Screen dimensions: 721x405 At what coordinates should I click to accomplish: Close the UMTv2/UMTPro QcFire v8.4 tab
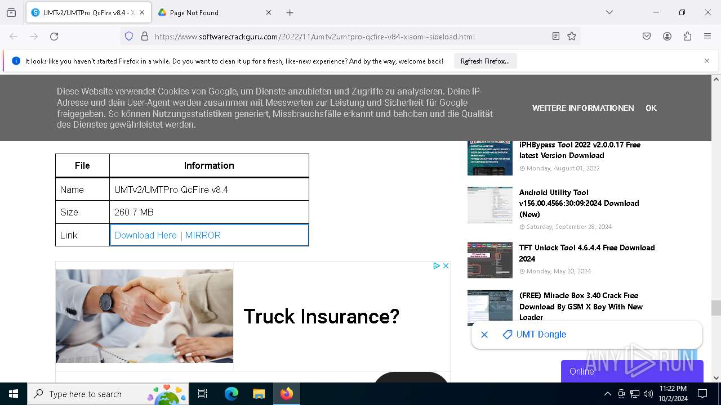pyautogui.click(x=142, y=12)
